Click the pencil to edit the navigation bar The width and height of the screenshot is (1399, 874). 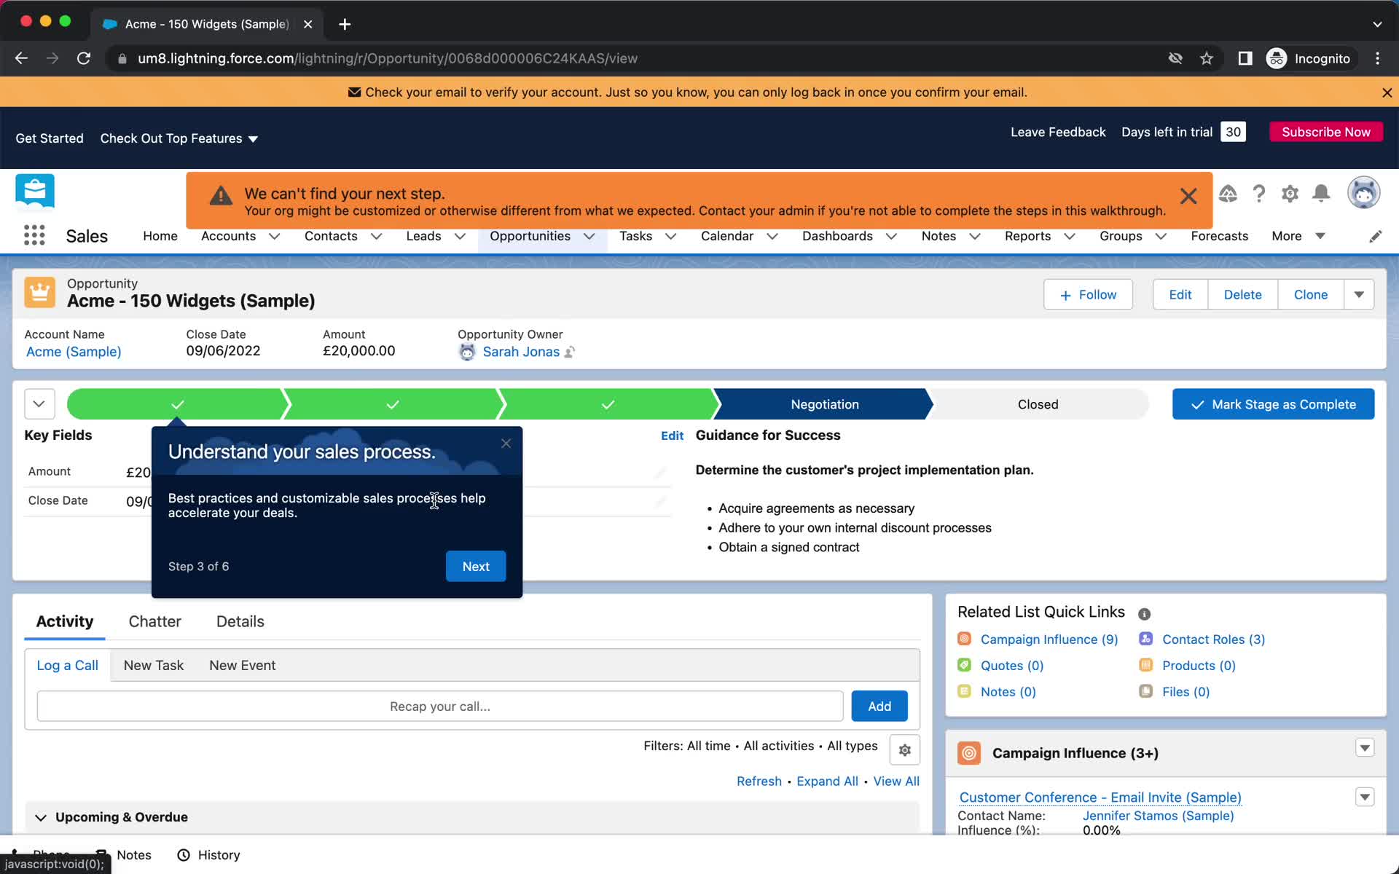click(x=1375, y=236)
